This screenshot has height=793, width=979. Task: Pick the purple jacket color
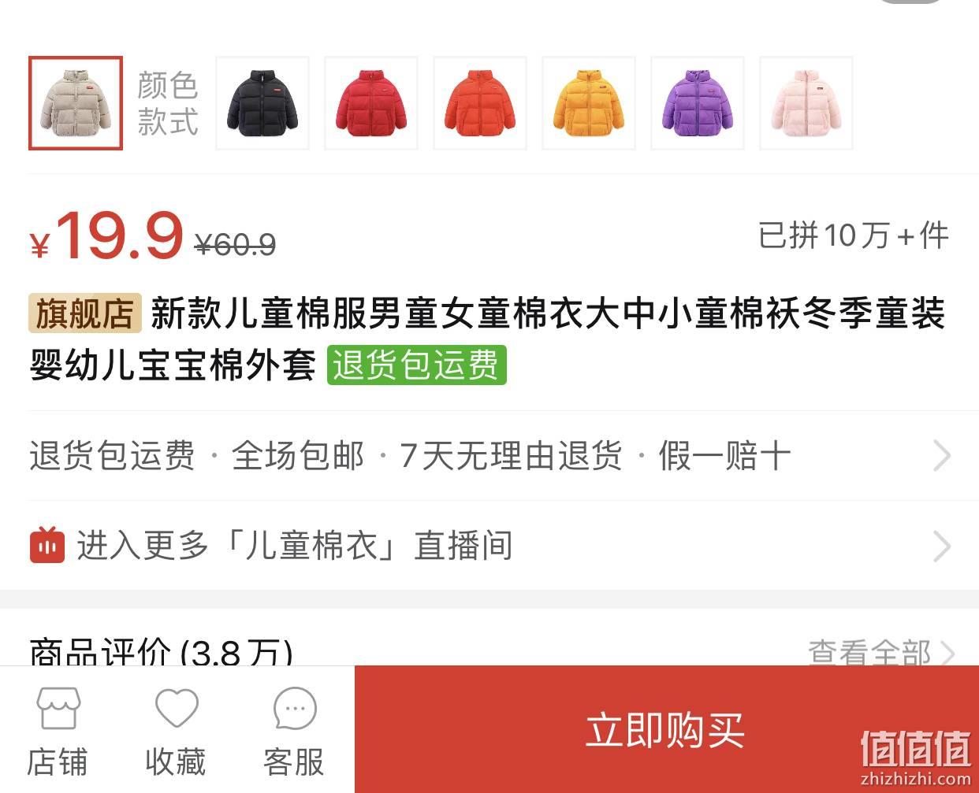click(698, 103)
